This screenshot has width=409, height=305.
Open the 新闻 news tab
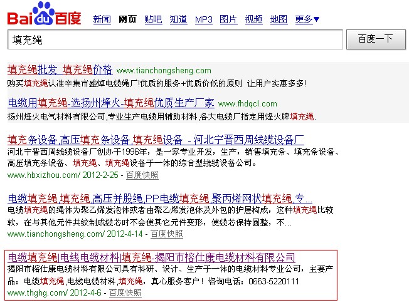pyautogui.click(x=102, y=19)
